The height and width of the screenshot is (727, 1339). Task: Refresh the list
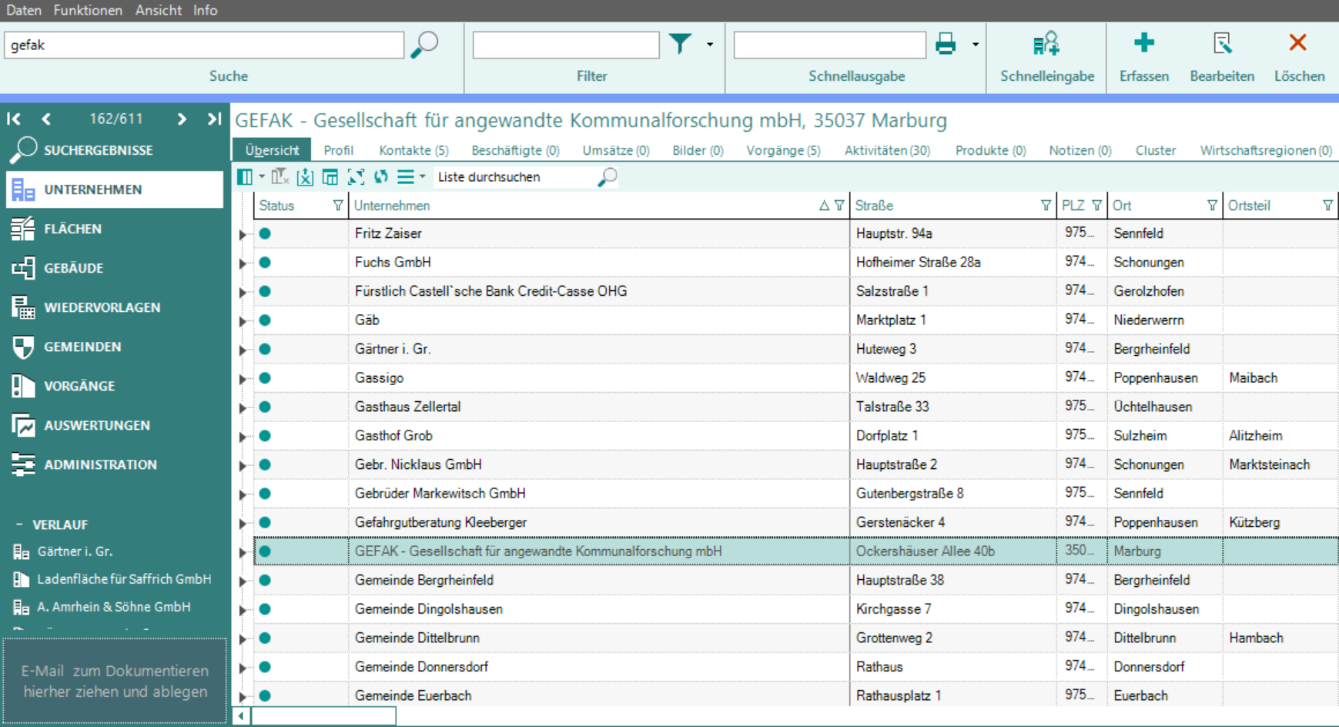click(381, 177)
